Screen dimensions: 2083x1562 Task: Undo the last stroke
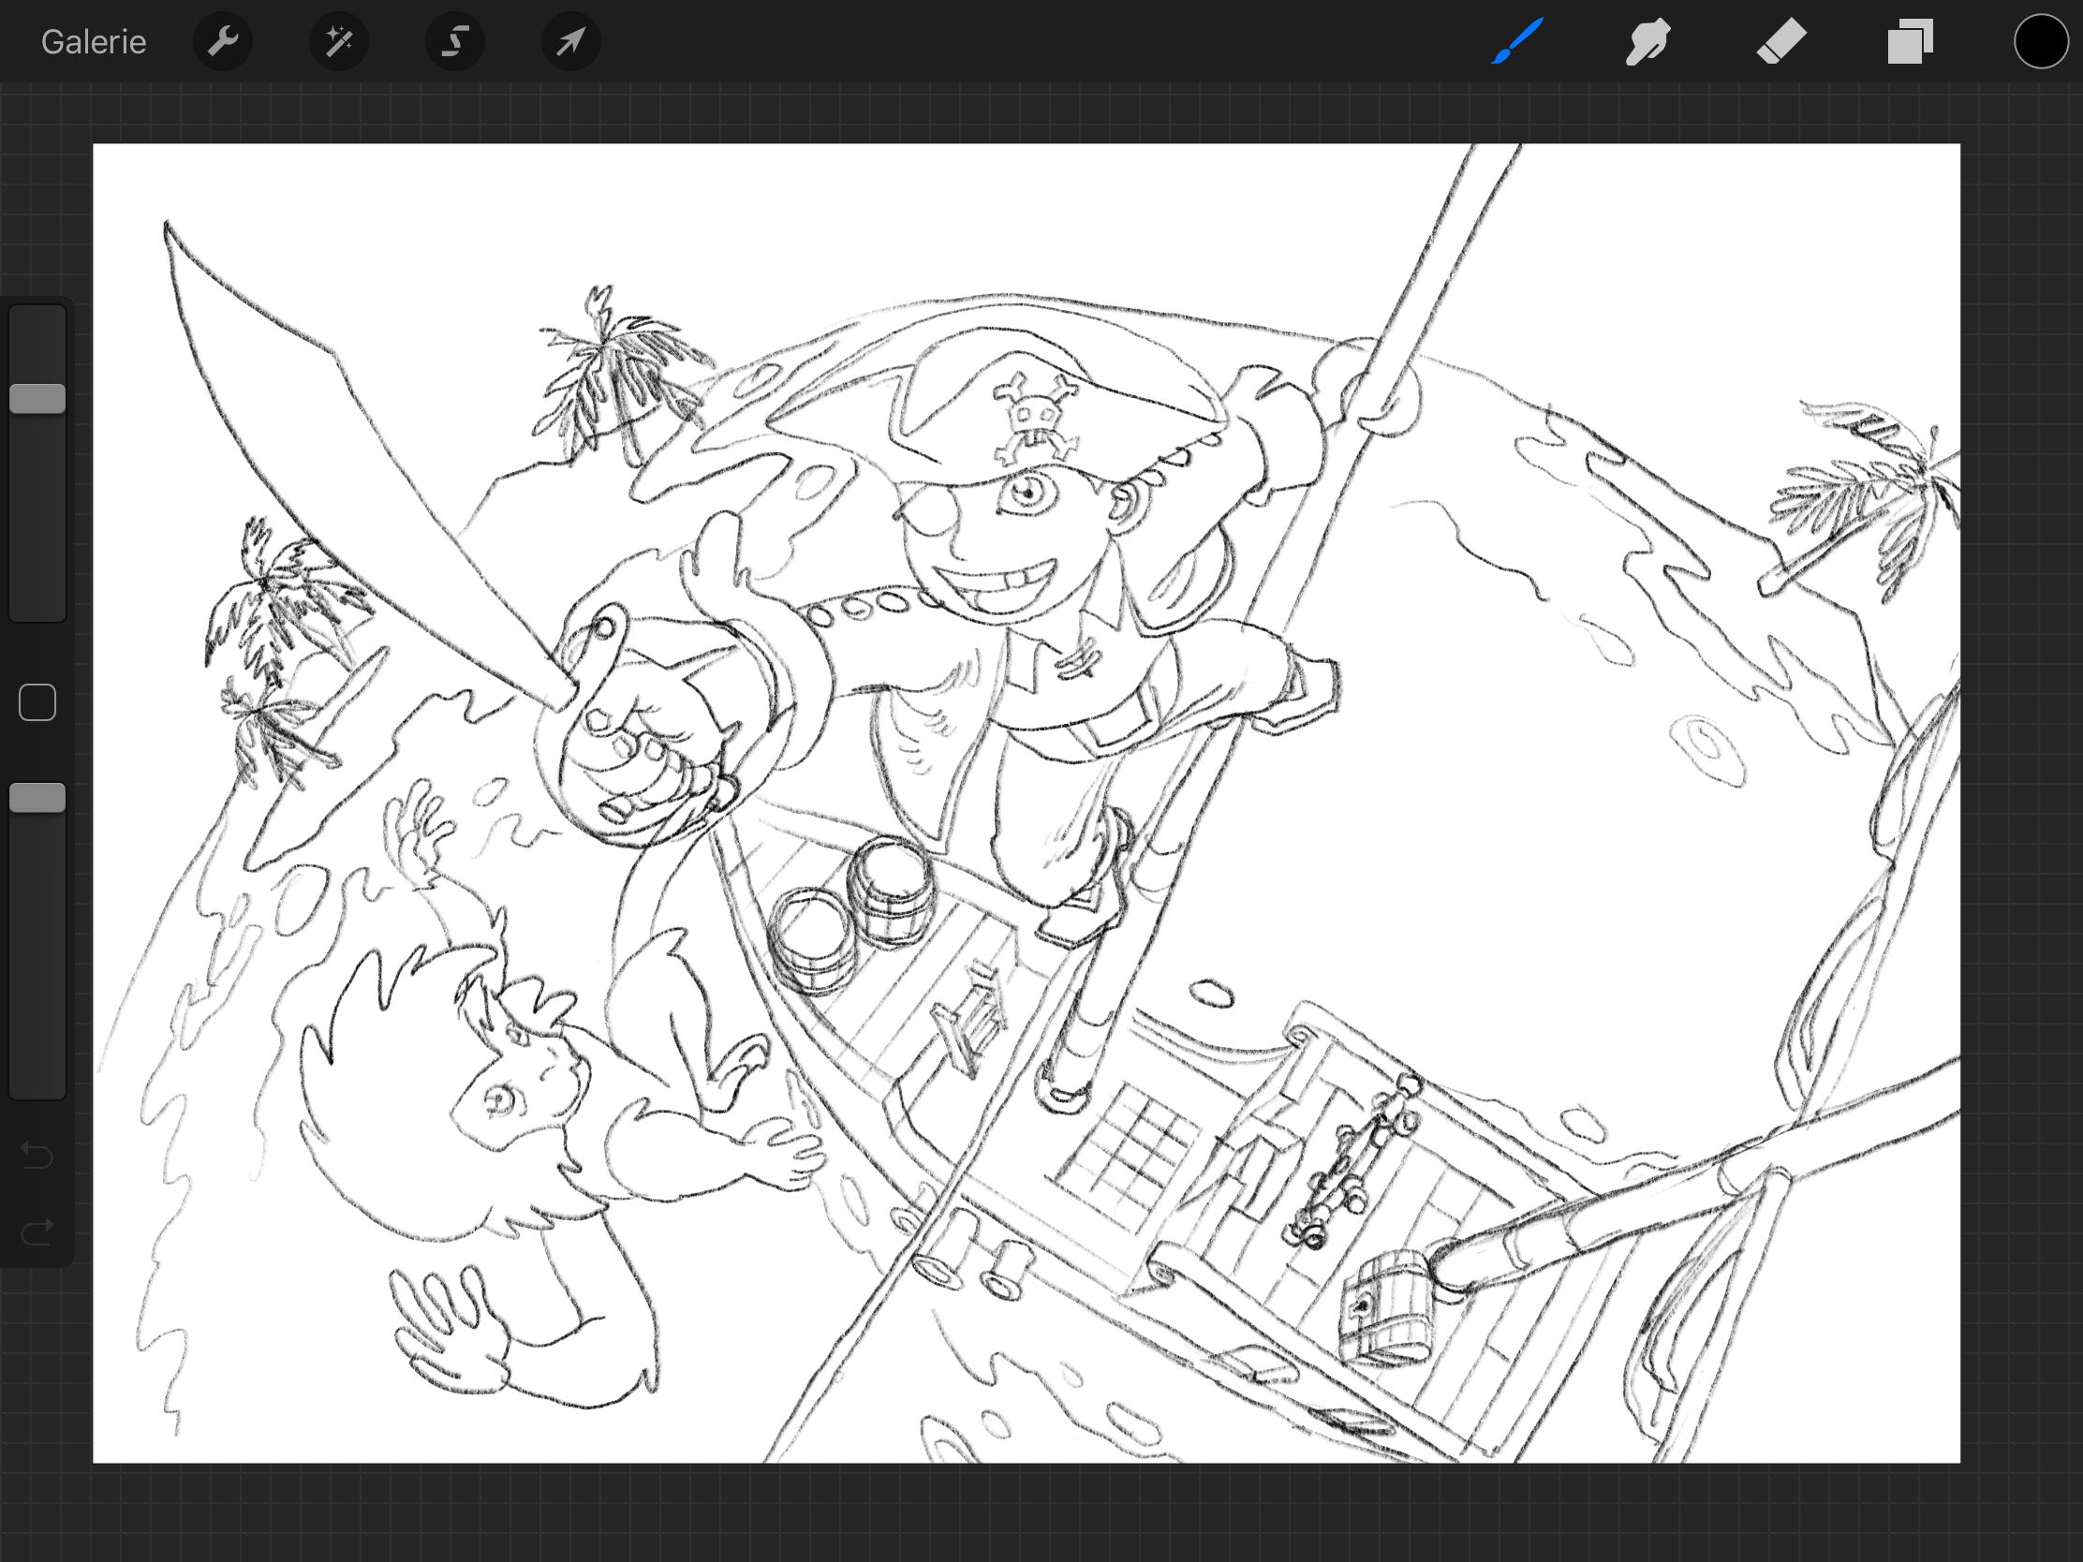point(37,1155)
